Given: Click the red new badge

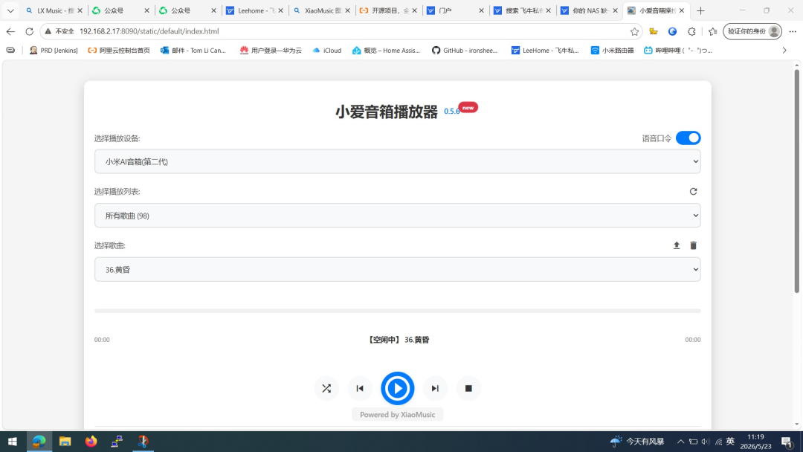Looking at the screenshot, I should pyautogui.click(x=468, y=108).
